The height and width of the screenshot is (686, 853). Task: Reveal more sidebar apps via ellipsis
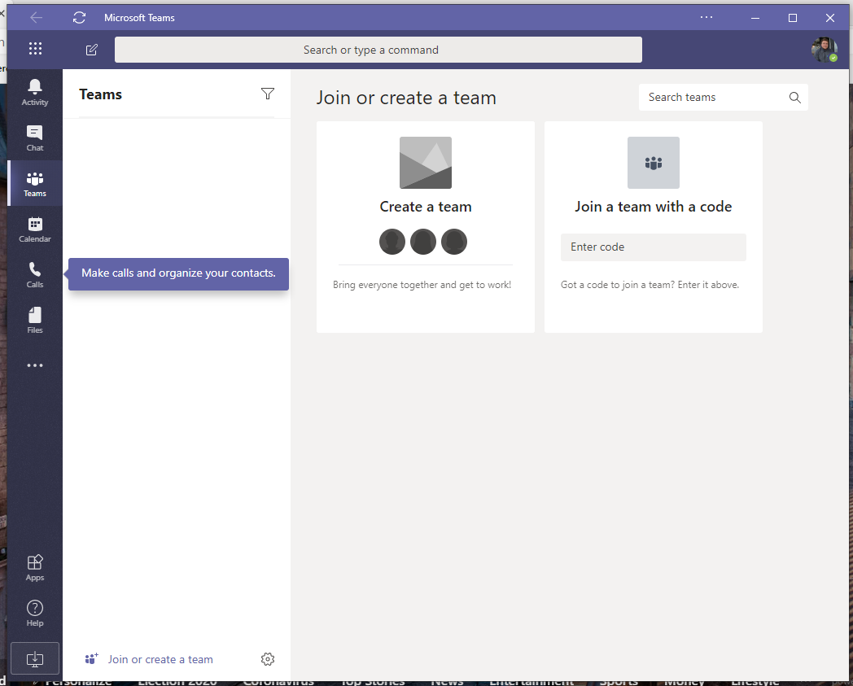[x=34, y=365]
